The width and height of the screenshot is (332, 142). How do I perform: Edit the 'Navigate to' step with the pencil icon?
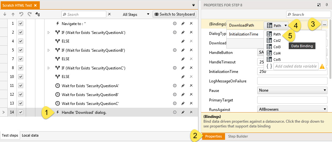pos(183,23)
